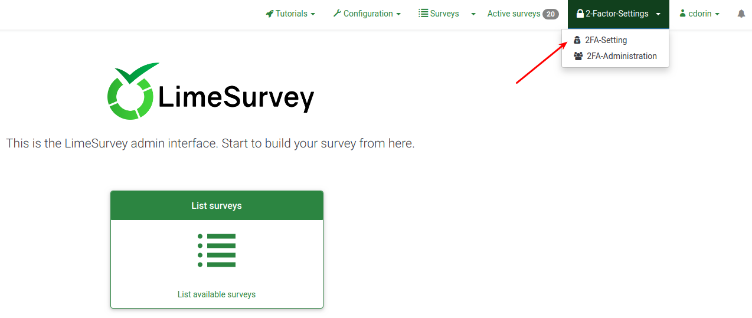Click the large bulleted list icon in the box
Viewport: 752px width, 318px height.
point(217,250)
